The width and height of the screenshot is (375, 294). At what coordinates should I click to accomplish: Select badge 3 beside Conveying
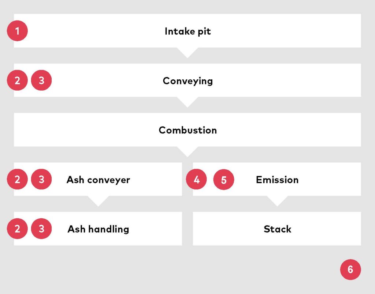41,80
